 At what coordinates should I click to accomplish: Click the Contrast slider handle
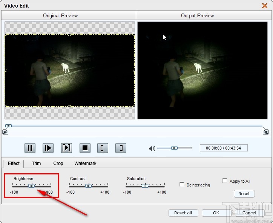[x=89, y=186]
